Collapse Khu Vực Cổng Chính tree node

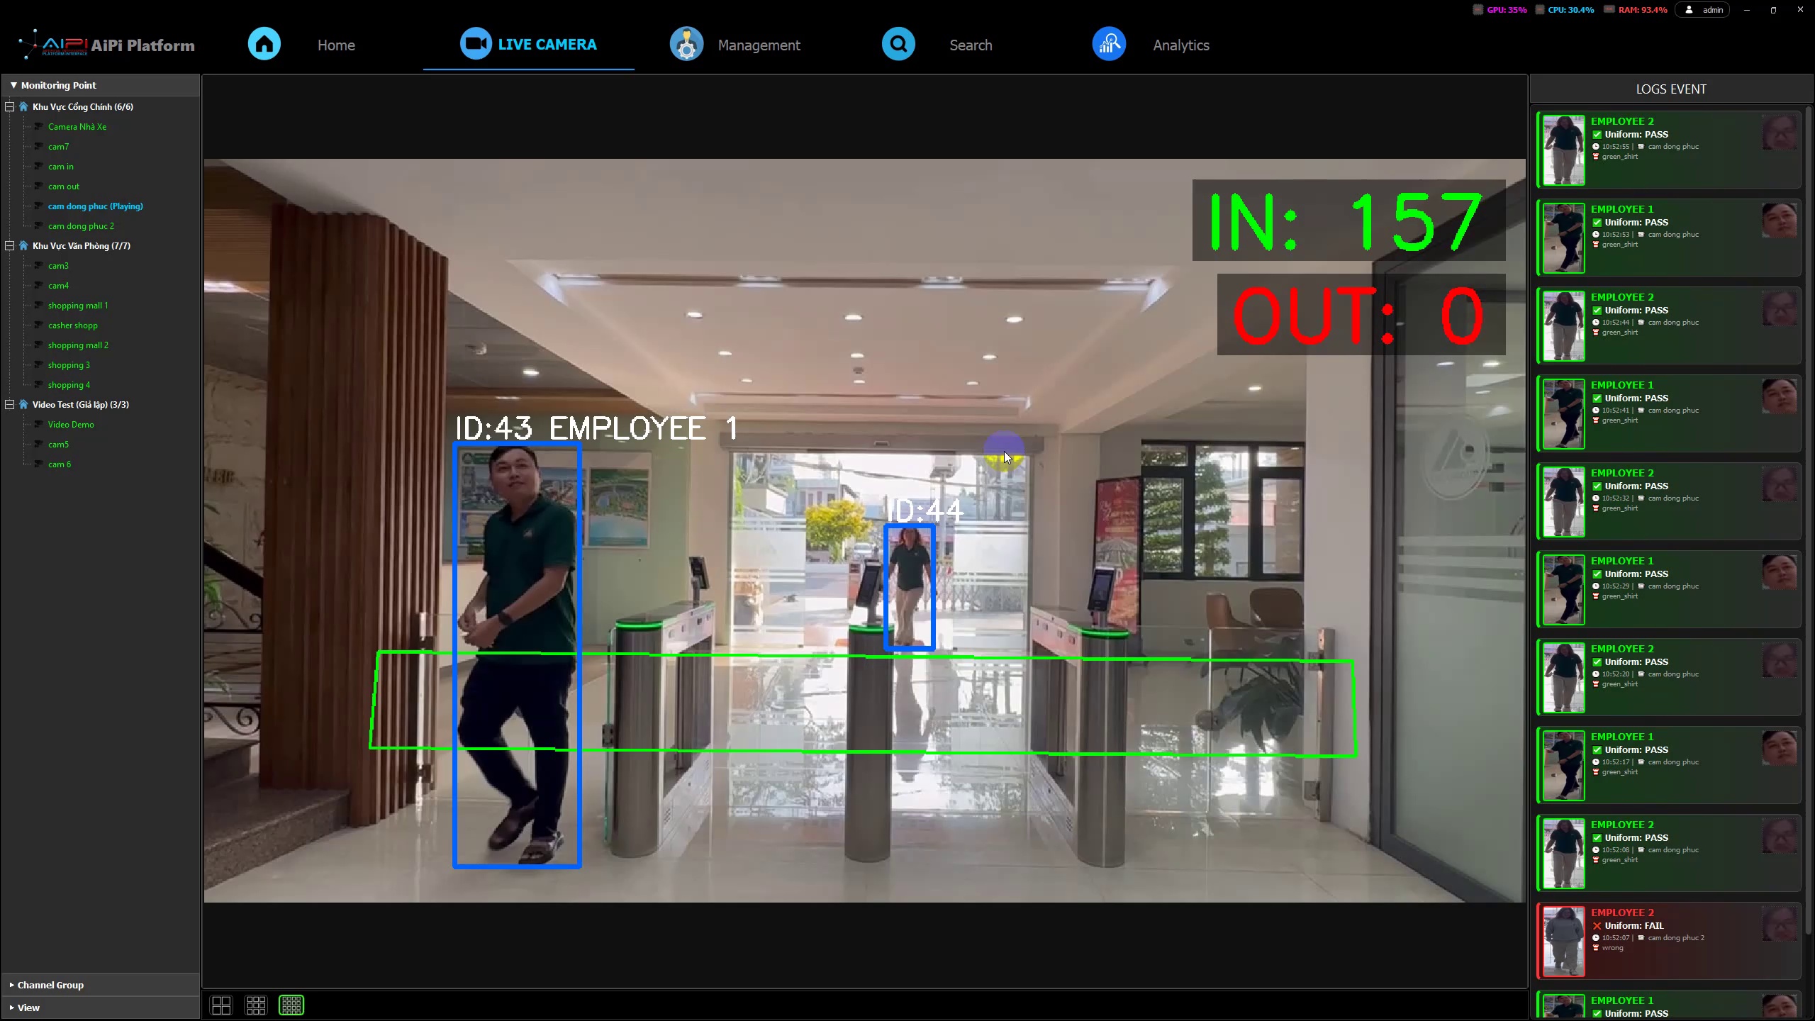pos(10,107)
